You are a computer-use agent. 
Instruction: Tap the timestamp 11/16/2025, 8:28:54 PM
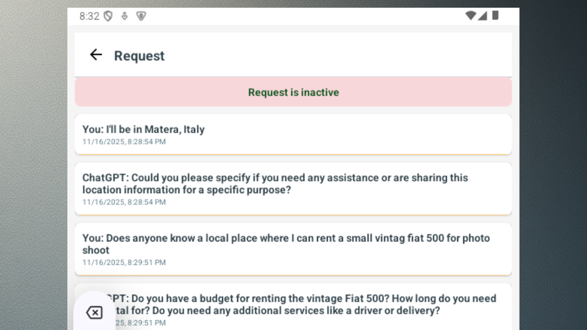124,142
